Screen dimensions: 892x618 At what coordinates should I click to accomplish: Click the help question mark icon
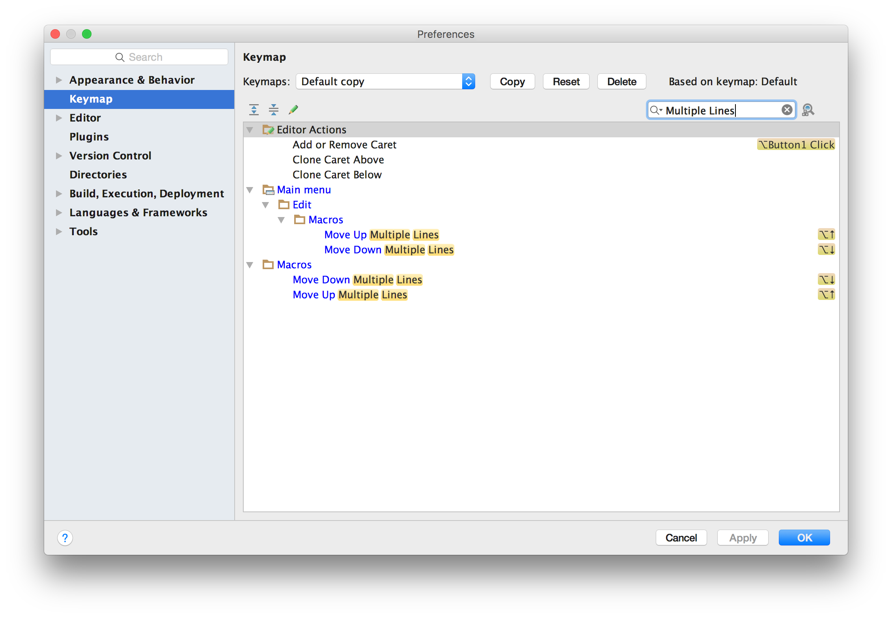click(65, 537)
